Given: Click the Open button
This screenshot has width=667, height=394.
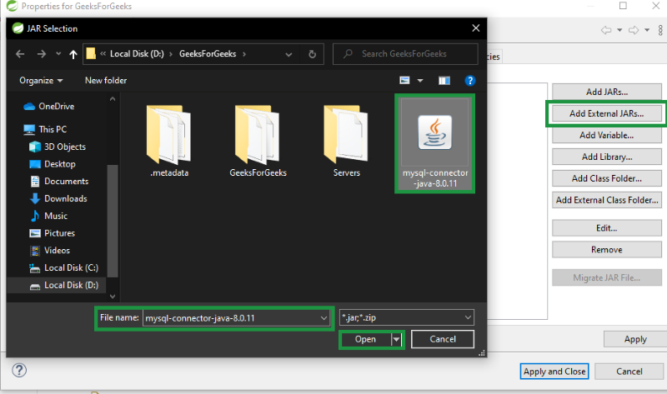Looking at the screenshot, I should [366, 339].
